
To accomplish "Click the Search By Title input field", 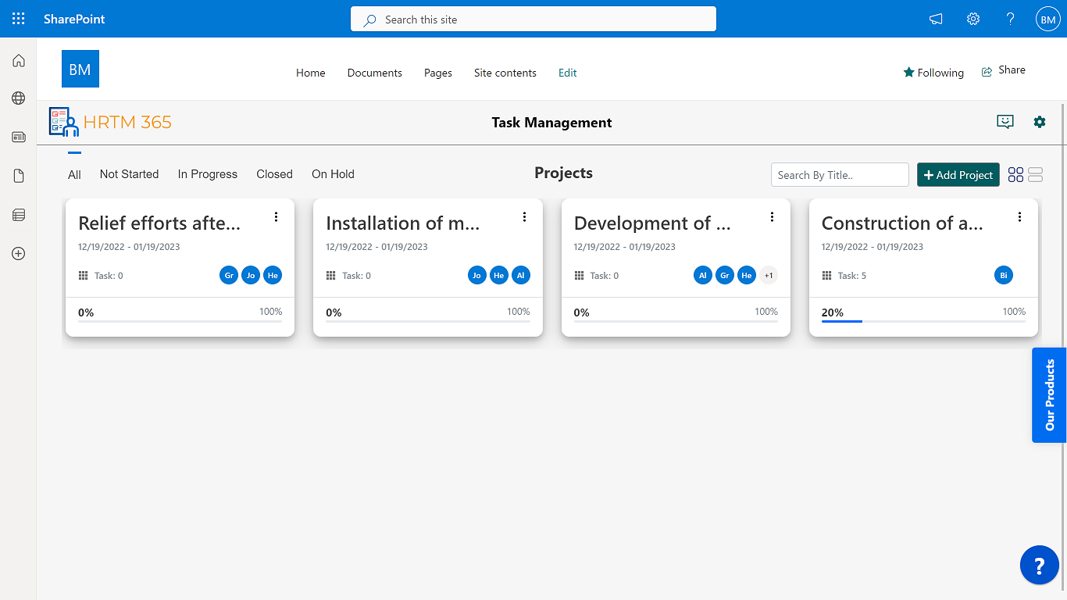I will click(x=839, y=175).
